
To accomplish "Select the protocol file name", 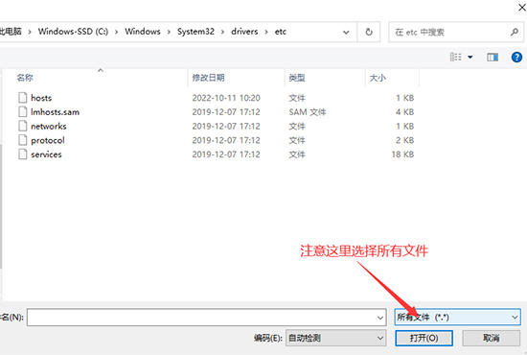I will (x=48, y=140).
